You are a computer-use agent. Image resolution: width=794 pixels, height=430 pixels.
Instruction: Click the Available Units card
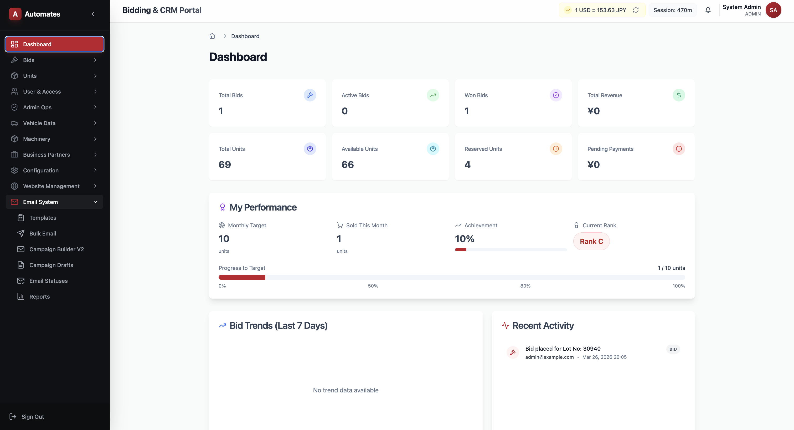pos(390,157)
